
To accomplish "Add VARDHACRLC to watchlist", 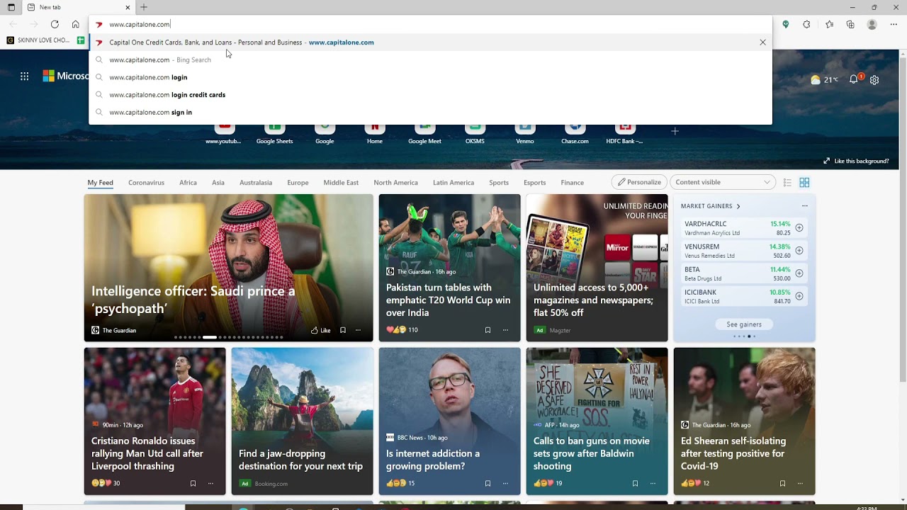I will point(799,227).
